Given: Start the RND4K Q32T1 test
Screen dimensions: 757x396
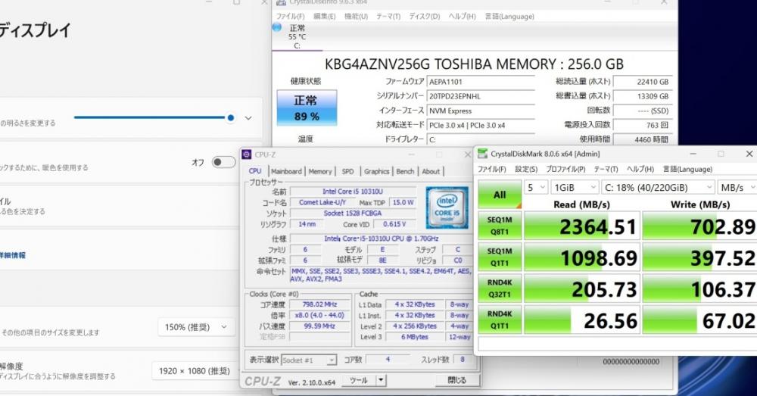Looking at the screenshot, I should [x=500, y=288].
